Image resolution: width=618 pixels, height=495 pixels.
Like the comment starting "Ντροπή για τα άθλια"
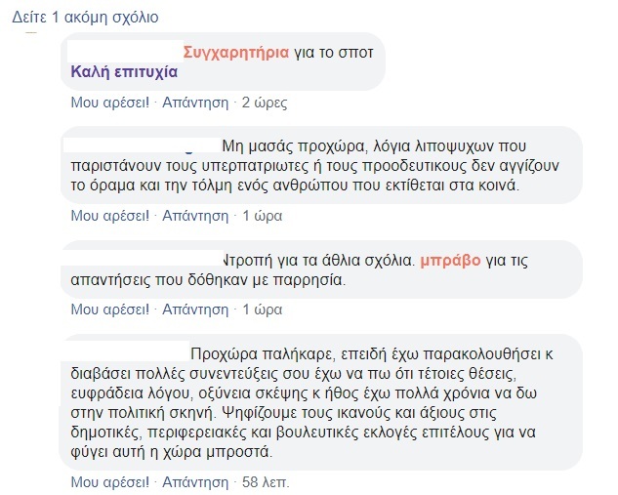click(x=109, y=309)
